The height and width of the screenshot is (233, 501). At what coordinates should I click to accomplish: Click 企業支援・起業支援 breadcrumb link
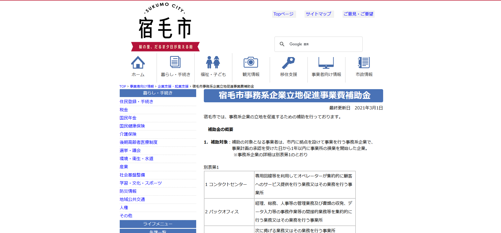pyautogui.click(x=173, y=86)
